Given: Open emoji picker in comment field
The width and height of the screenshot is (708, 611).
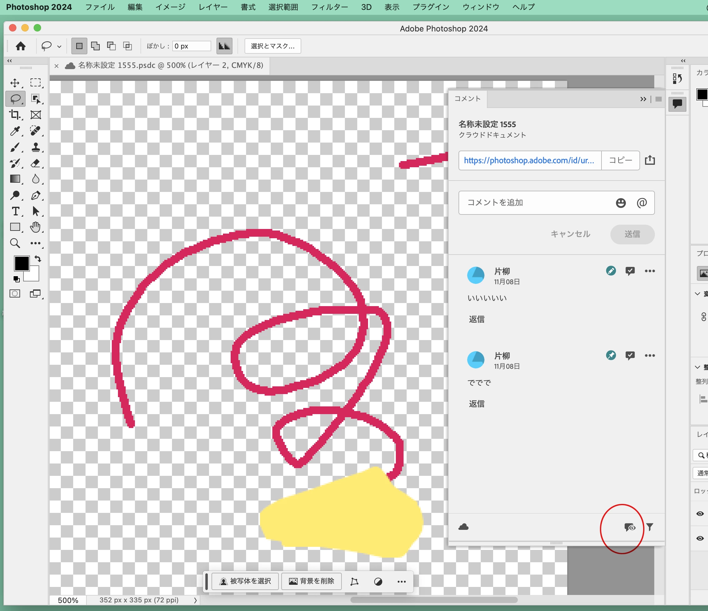Looking at the screenshot, I should (621, 203).
